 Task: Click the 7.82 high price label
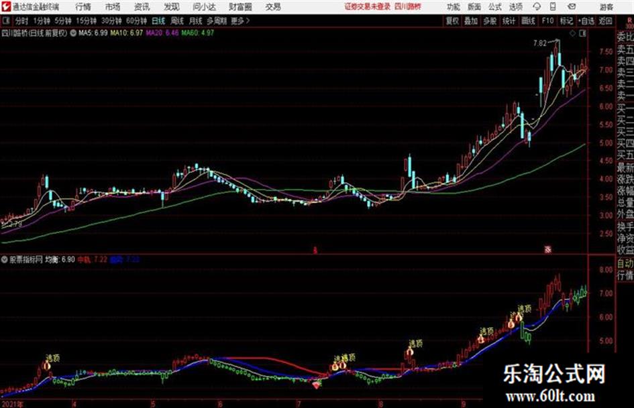point(540,44)
